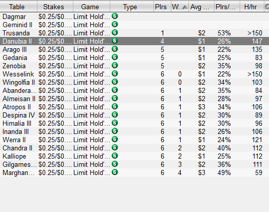Viewport: 269px width, 212px height.
Task: Click the green 6-max icon on Dagmar row
Action: (x=114, y=16)
